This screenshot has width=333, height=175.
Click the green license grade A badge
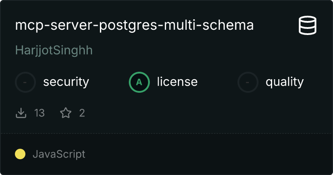139,82
